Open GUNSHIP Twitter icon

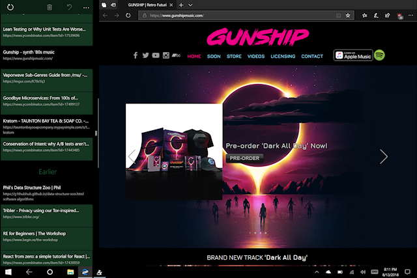[145, 55]
